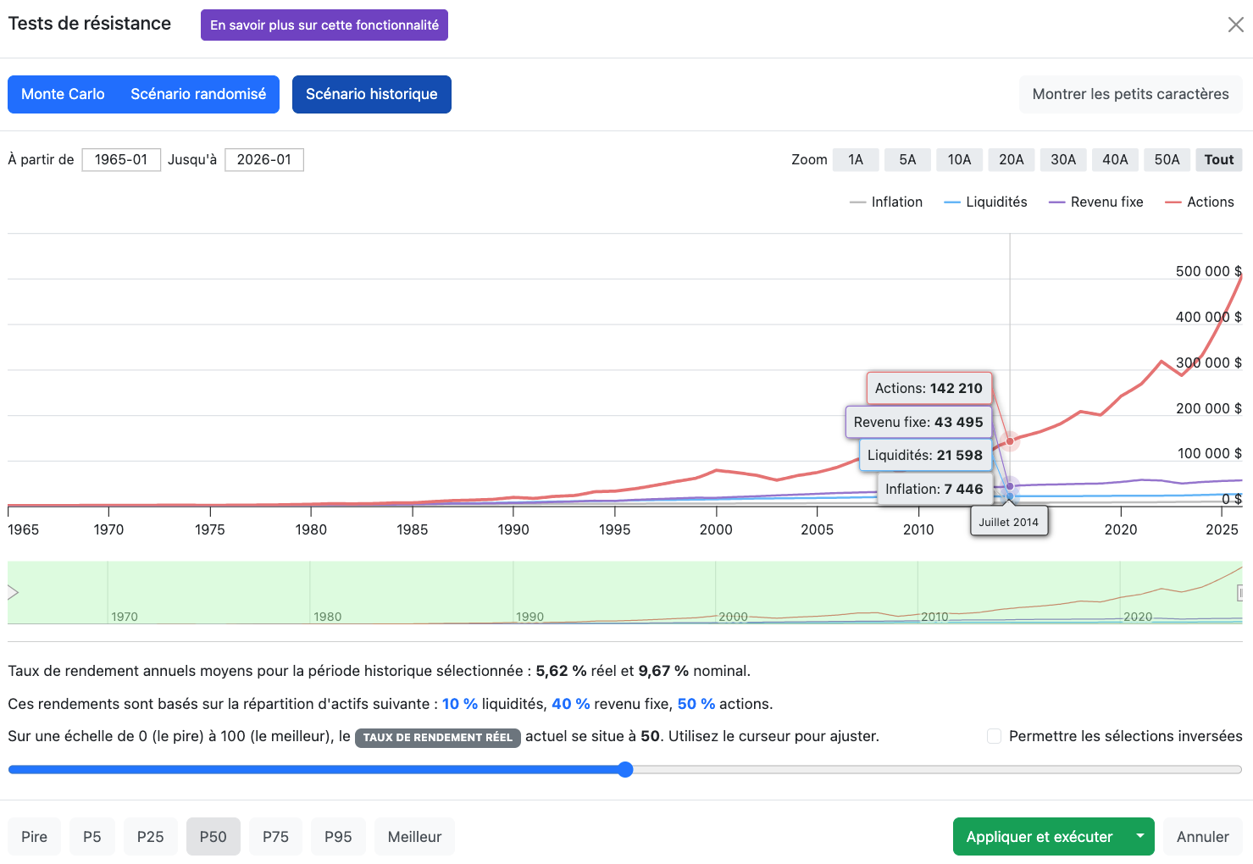Select the P25 percentile preset
The width and height of the screenshot is (1253, 864).
tap(151, 836)
